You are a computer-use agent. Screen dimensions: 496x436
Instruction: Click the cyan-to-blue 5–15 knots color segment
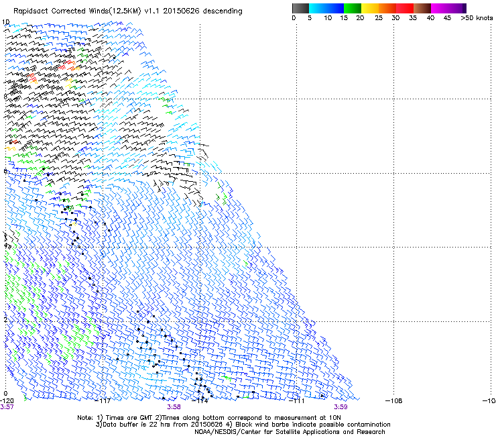pyautogui.click(x=326, y=8)
